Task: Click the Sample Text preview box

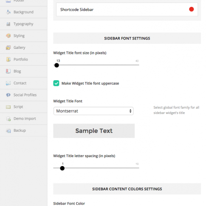Action: [94, 131]
